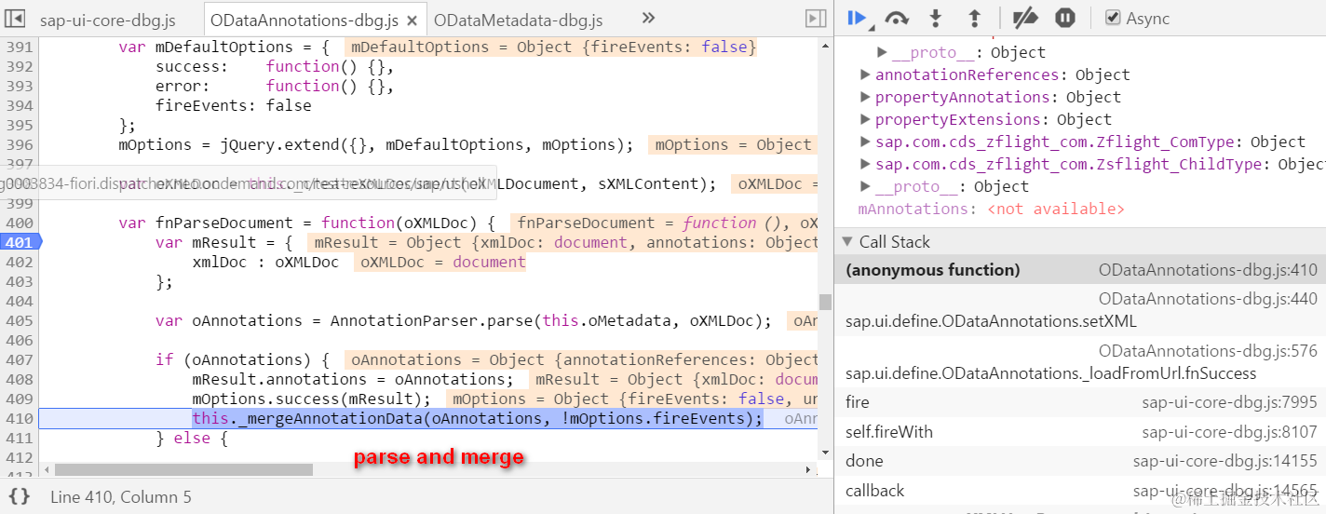Open sap-ui-core-dbg.js:14155 source link

1225,461
